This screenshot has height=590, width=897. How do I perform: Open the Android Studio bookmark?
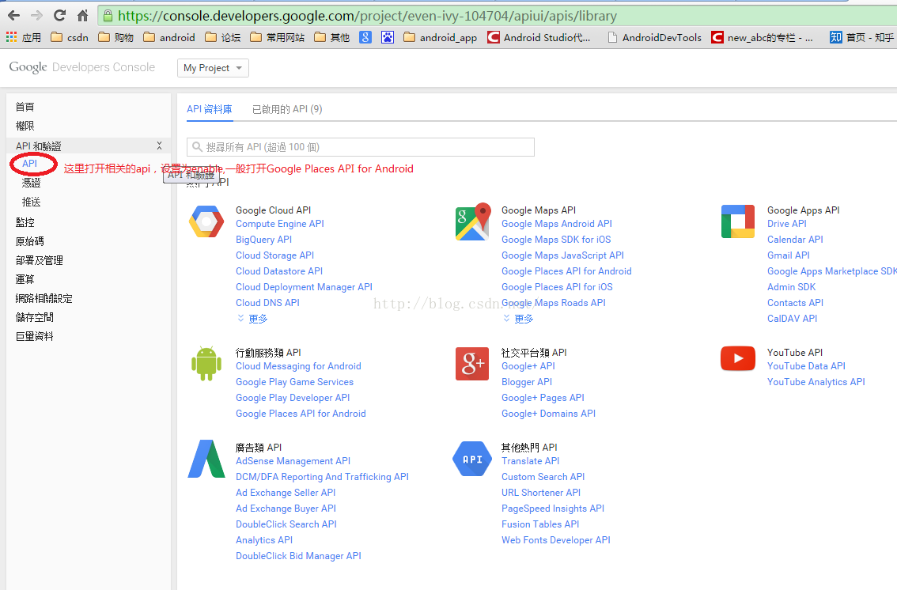[539, 37]
